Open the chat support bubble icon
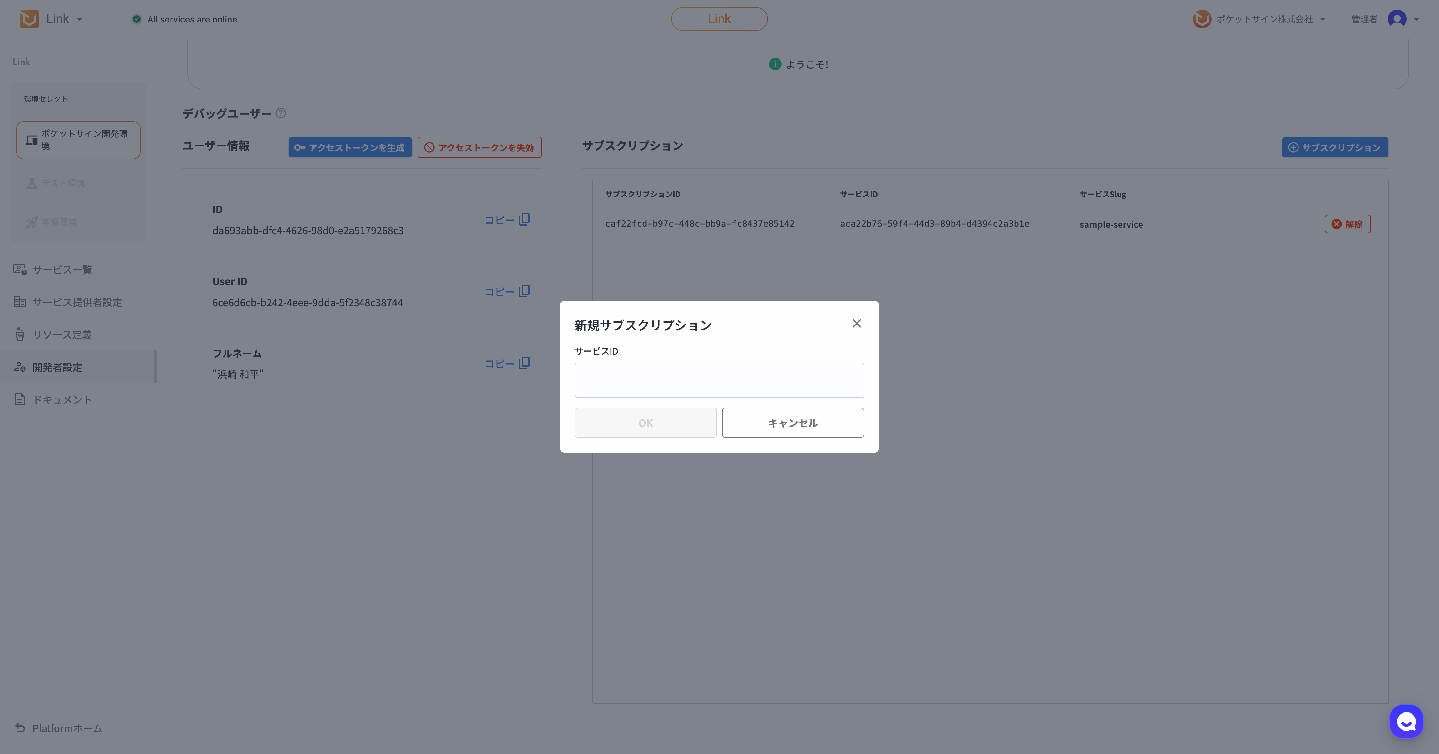1439x754 pixels. pos(1406,721)
